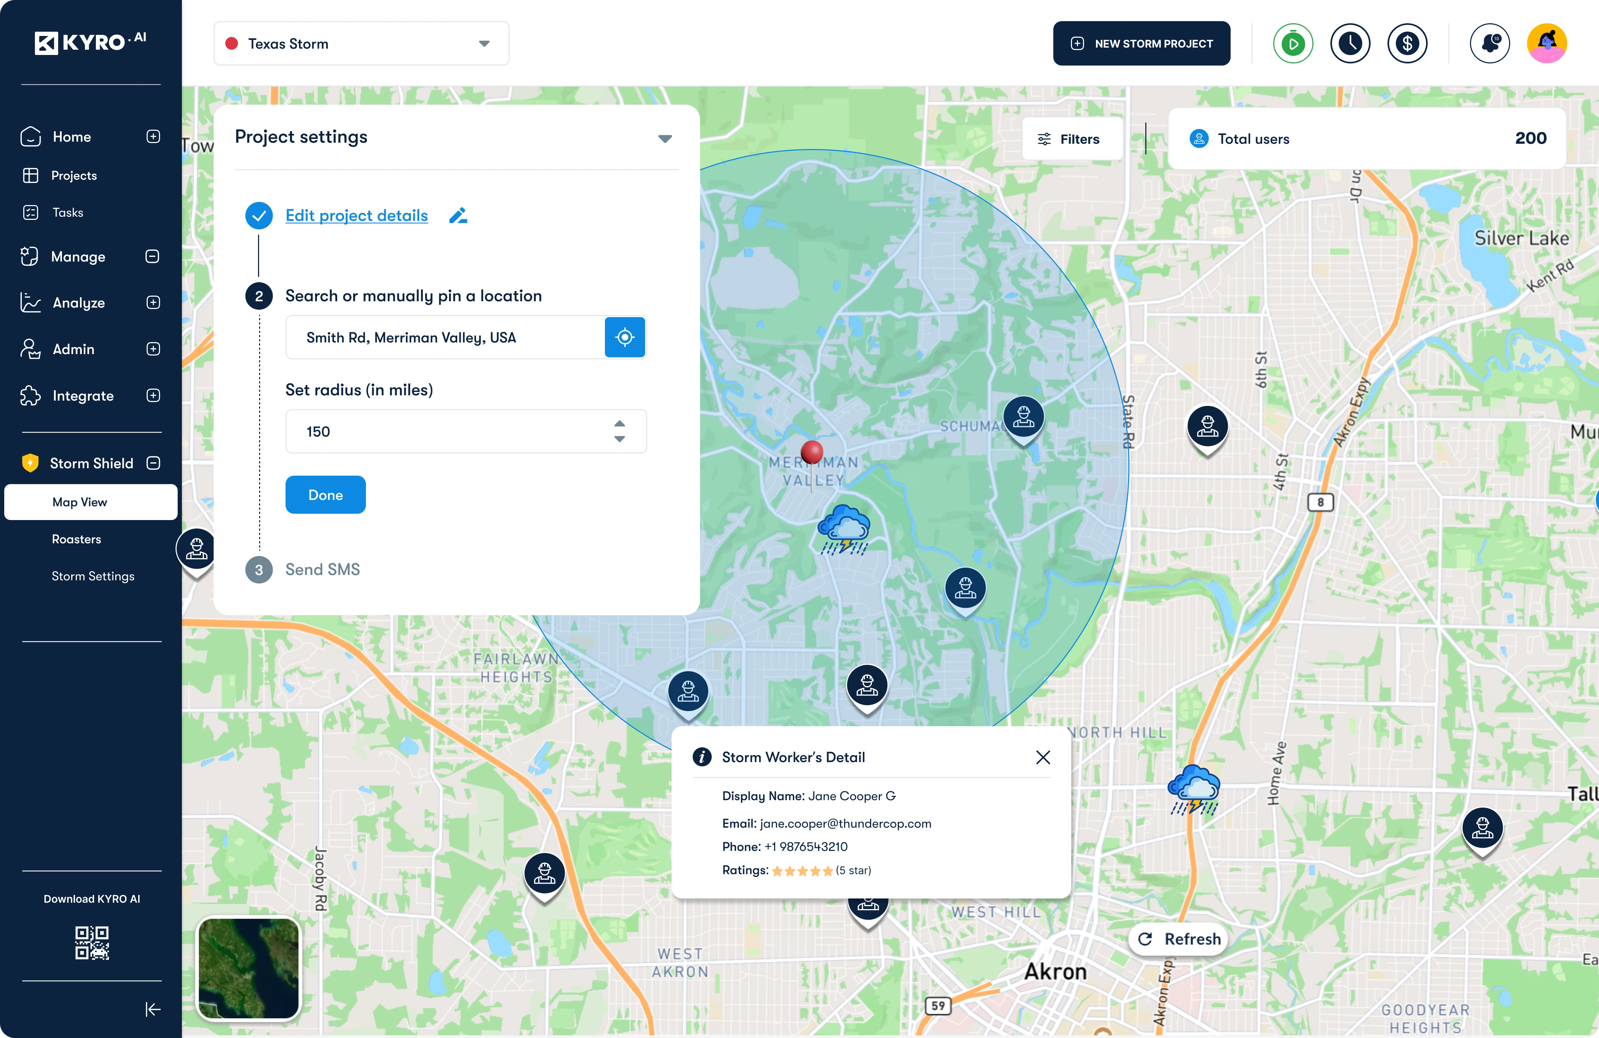The image size is (1599, 1038).
Task: Open the notifications bell icon
Action: coord(1489,44)
